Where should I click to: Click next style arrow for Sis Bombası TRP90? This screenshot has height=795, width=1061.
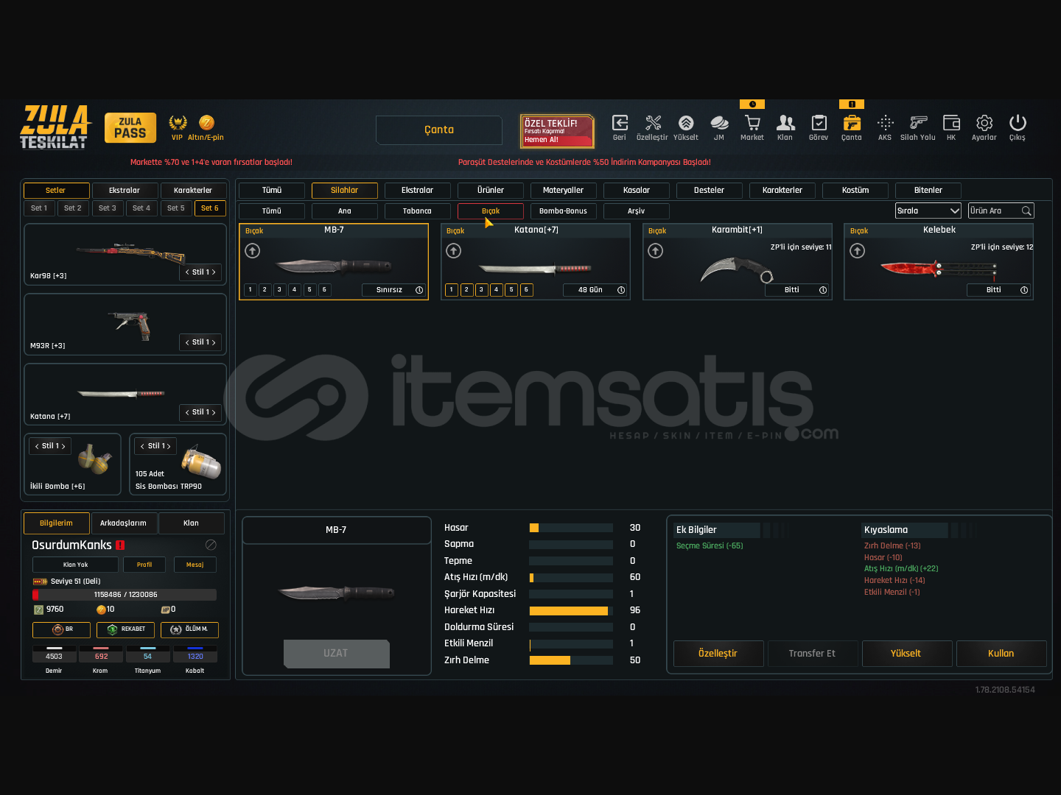tap(169, 446)
